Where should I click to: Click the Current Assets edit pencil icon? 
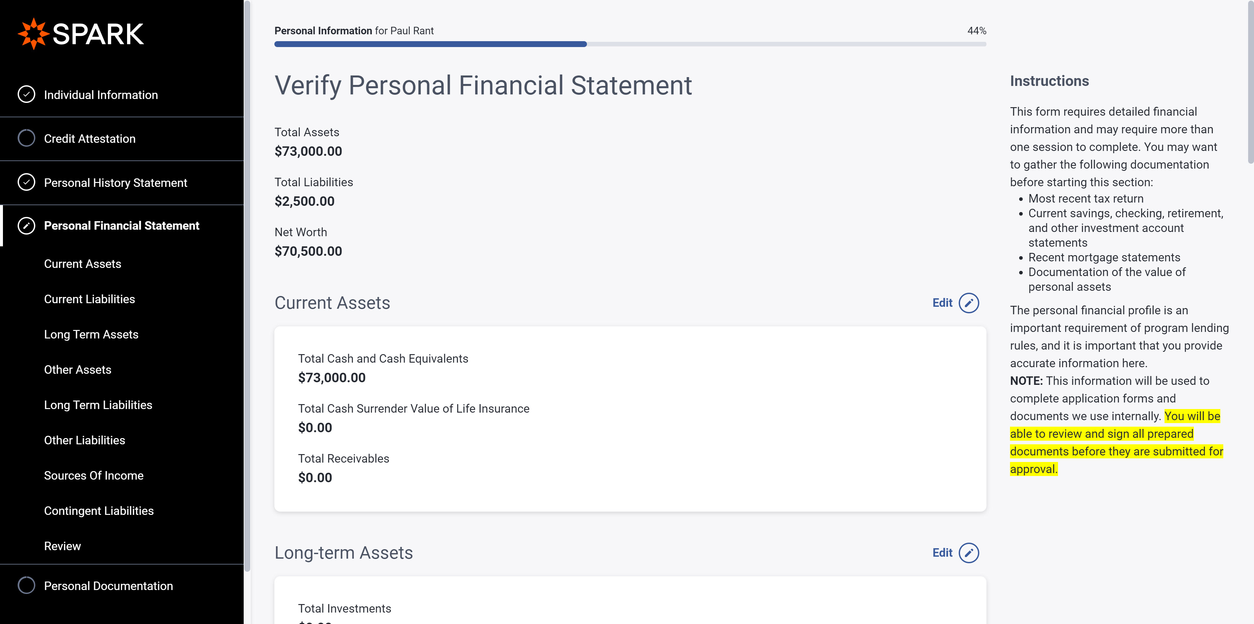(x=969, y=303)
